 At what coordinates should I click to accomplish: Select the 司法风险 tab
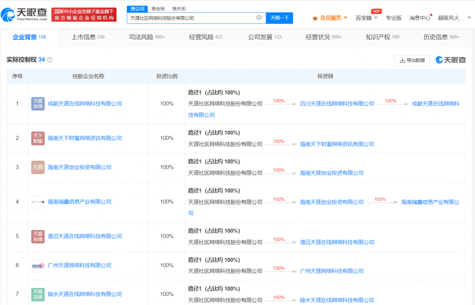click(x=147, y=37)
